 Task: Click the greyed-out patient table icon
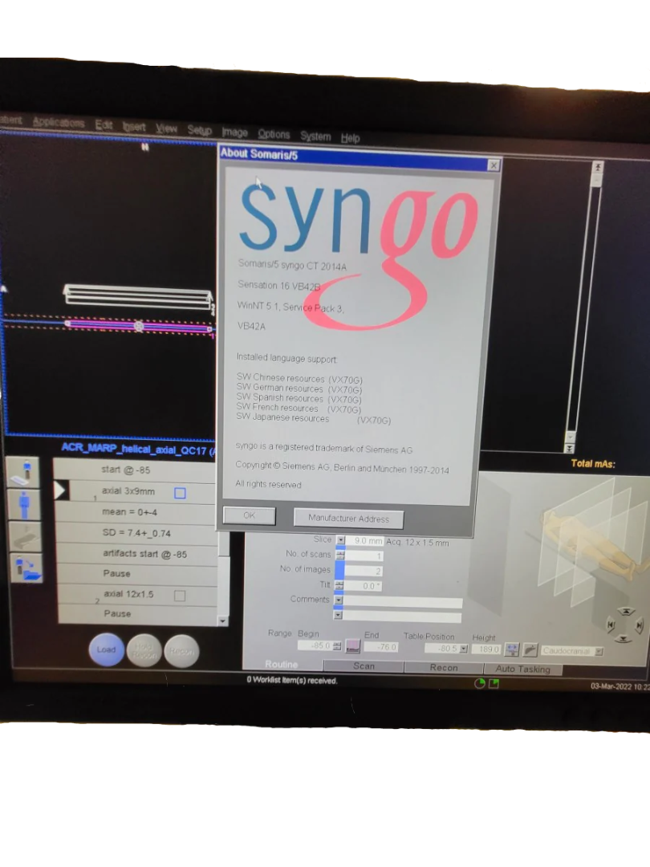[x=25, y=537]
